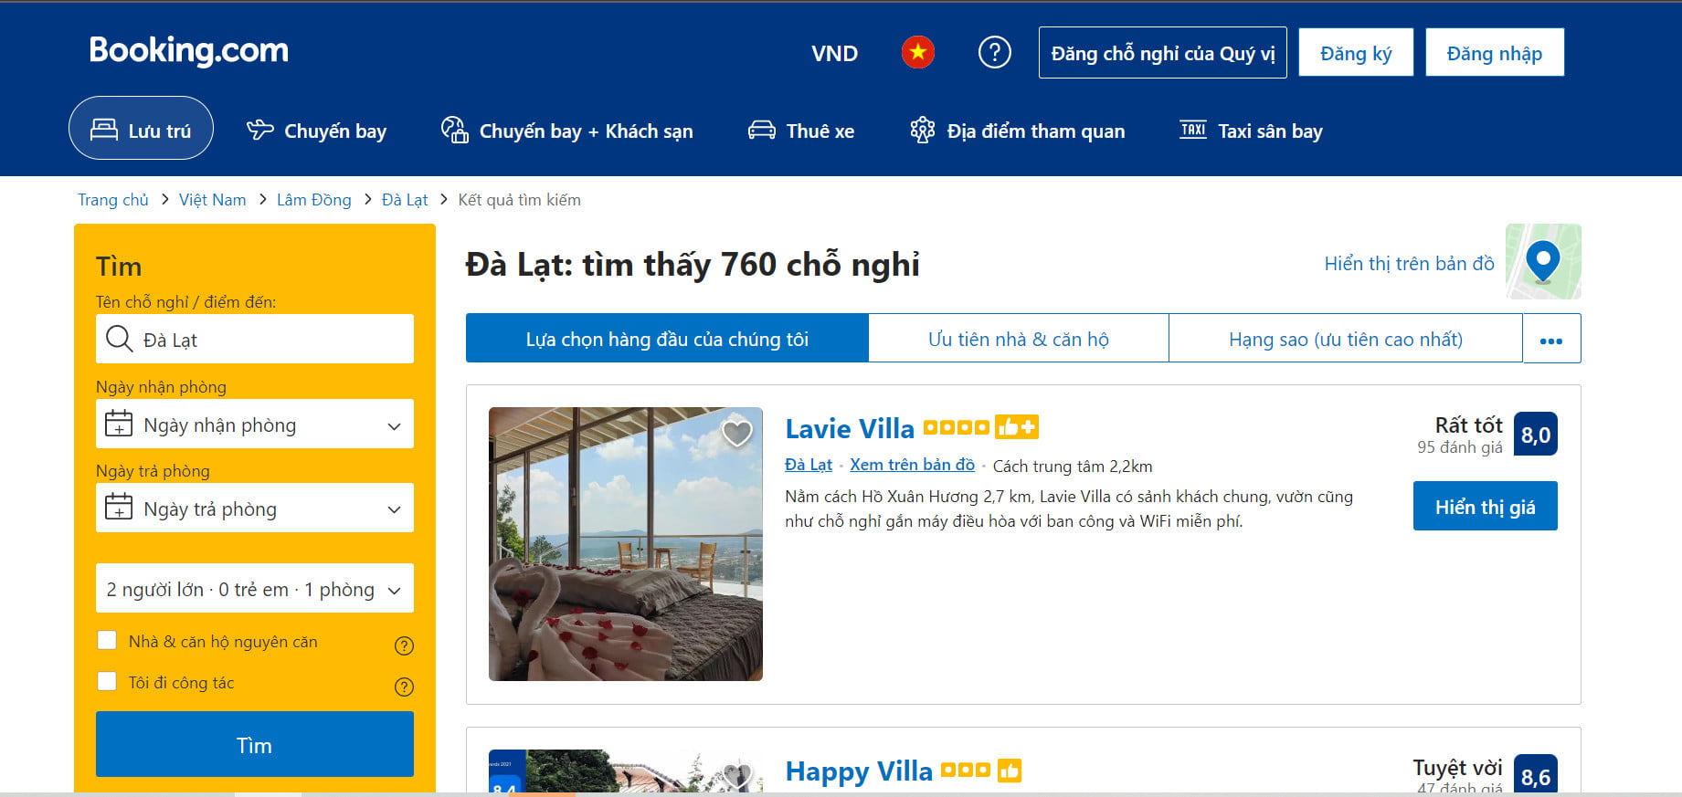
Task: Open the Vietnam flag language selector
Action: [917, 53]
